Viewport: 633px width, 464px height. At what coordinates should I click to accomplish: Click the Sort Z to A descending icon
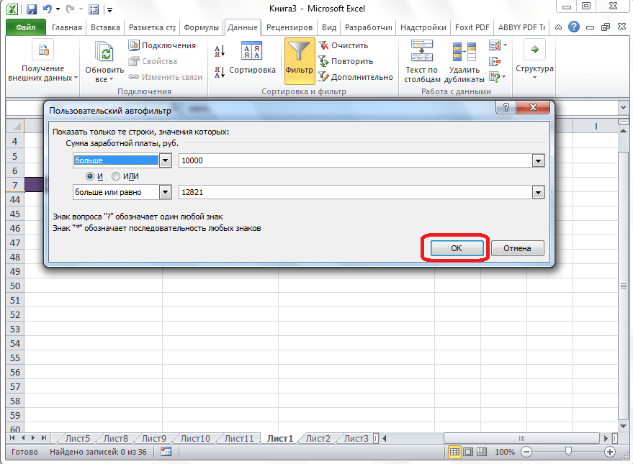220,71
